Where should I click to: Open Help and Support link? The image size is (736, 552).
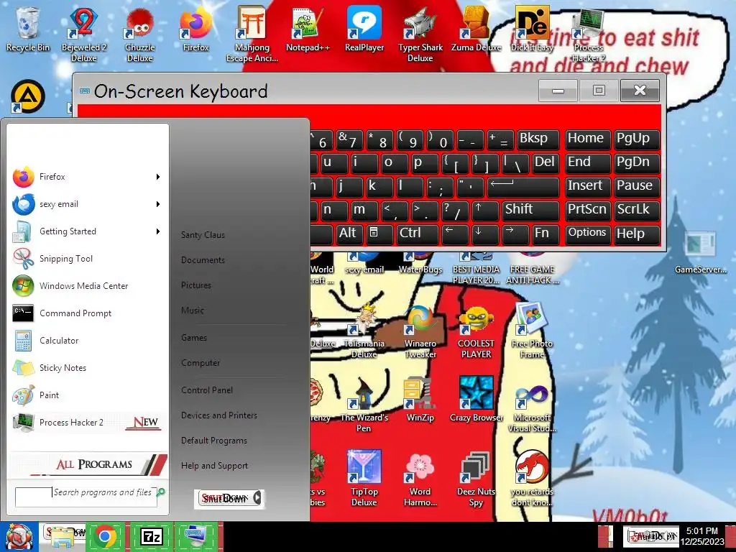click(214, 466)
